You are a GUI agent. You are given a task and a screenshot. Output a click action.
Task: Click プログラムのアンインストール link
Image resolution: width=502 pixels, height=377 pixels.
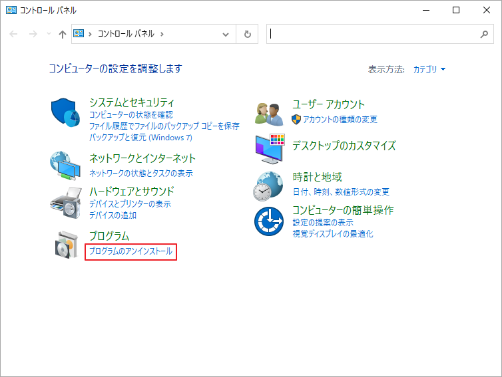[x=130, y=251]
